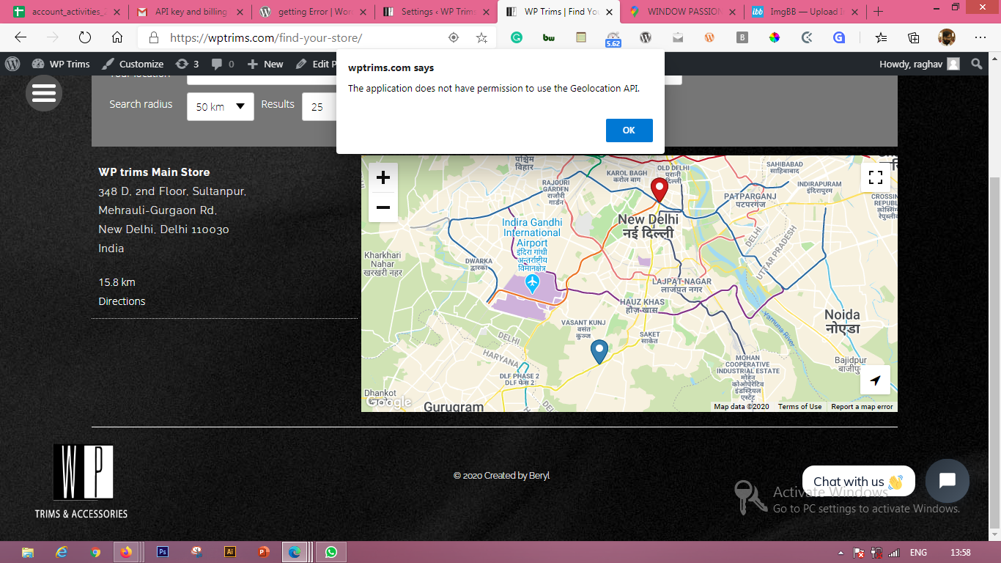The height and width of the screenshot is (563, 1001).
Task: Zoom in on the store map
Action: 383,177
